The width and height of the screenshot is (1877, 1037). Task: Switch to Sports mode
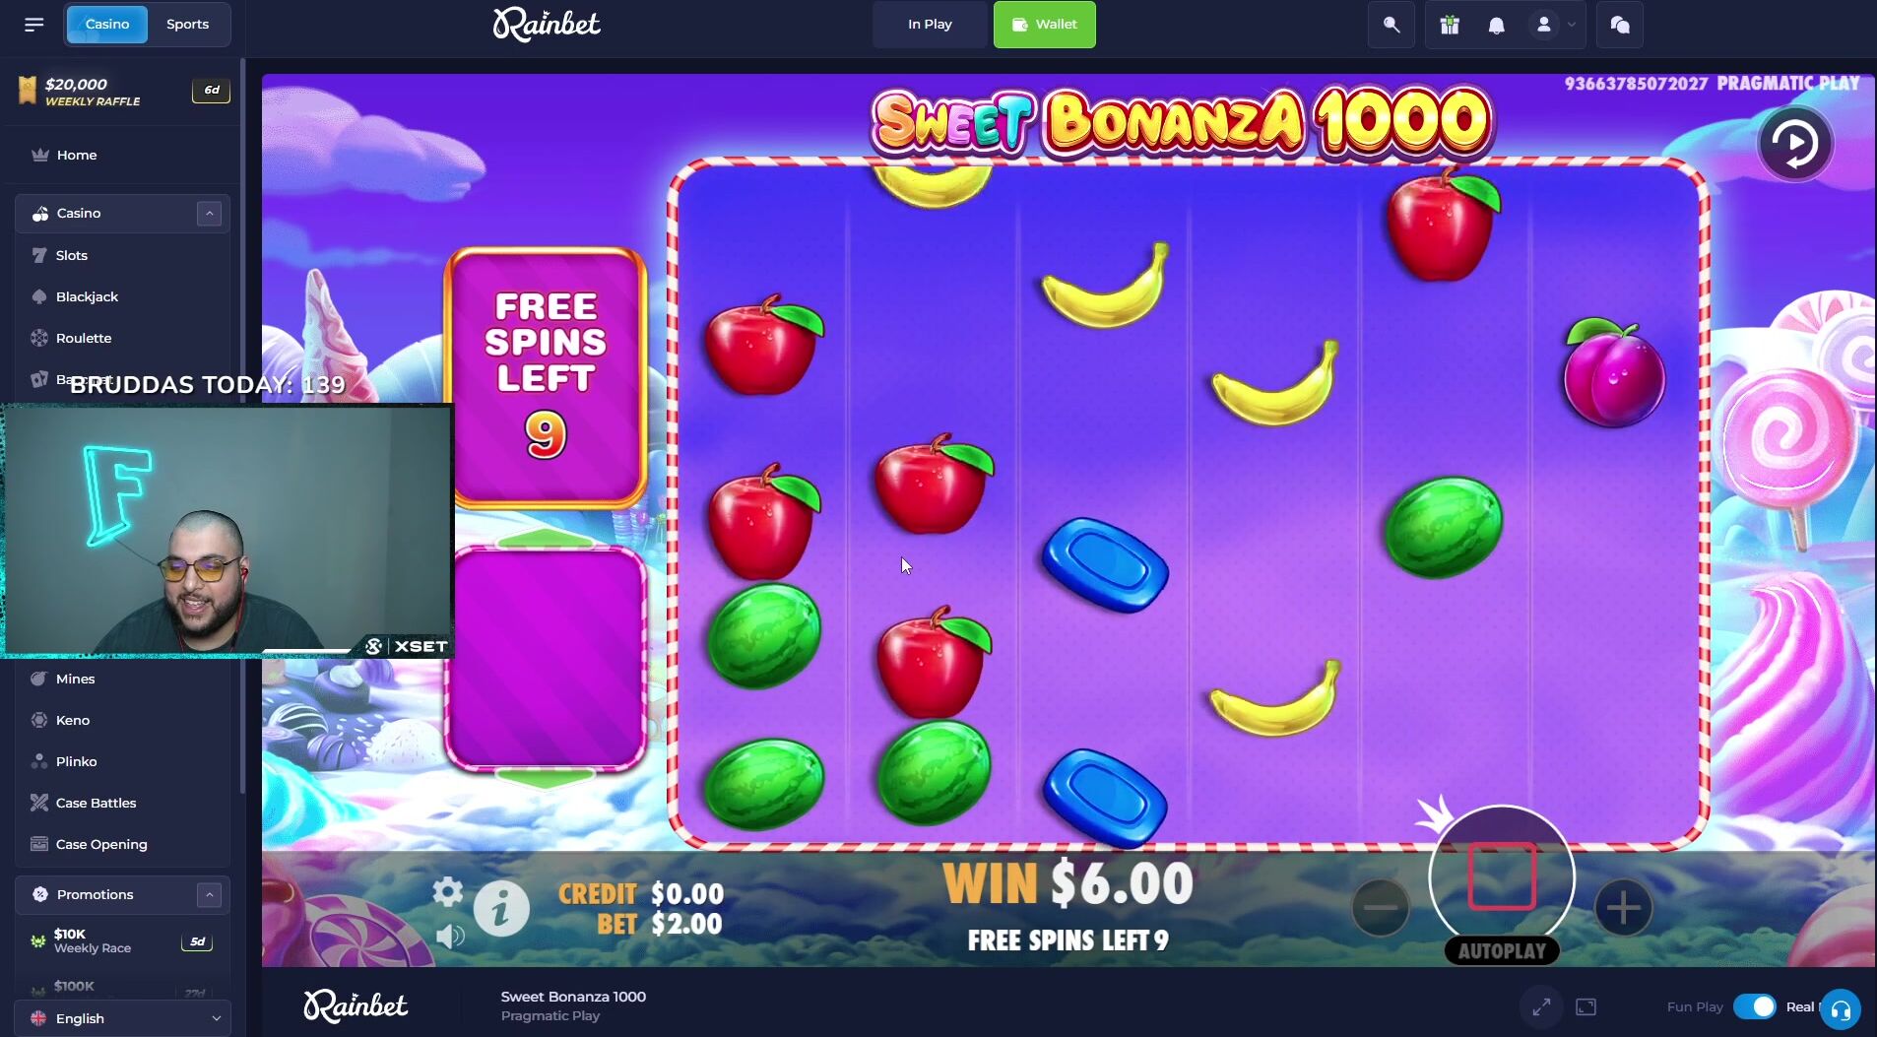click(x=188, y=25)
